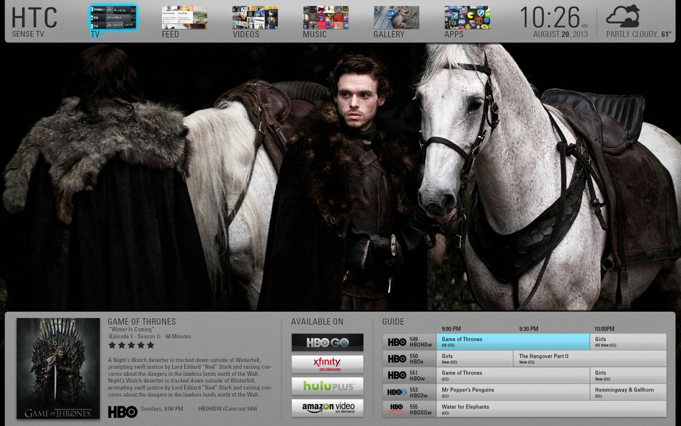
Task: Open the Music section icon
Action: [x=326, y=17]
